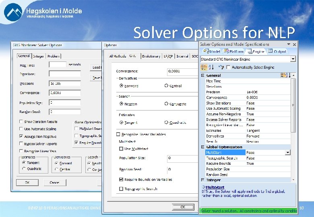This screenshot has width=314, height=217.
Task: Select Newton search radio in Options dialog
Action: [121, 104]
